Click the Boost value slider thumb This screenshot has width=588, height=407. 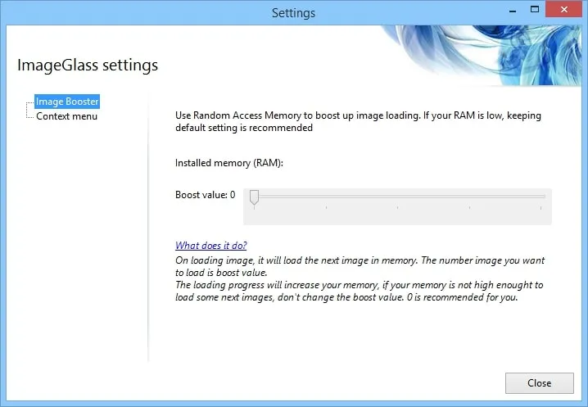point(254,197)
